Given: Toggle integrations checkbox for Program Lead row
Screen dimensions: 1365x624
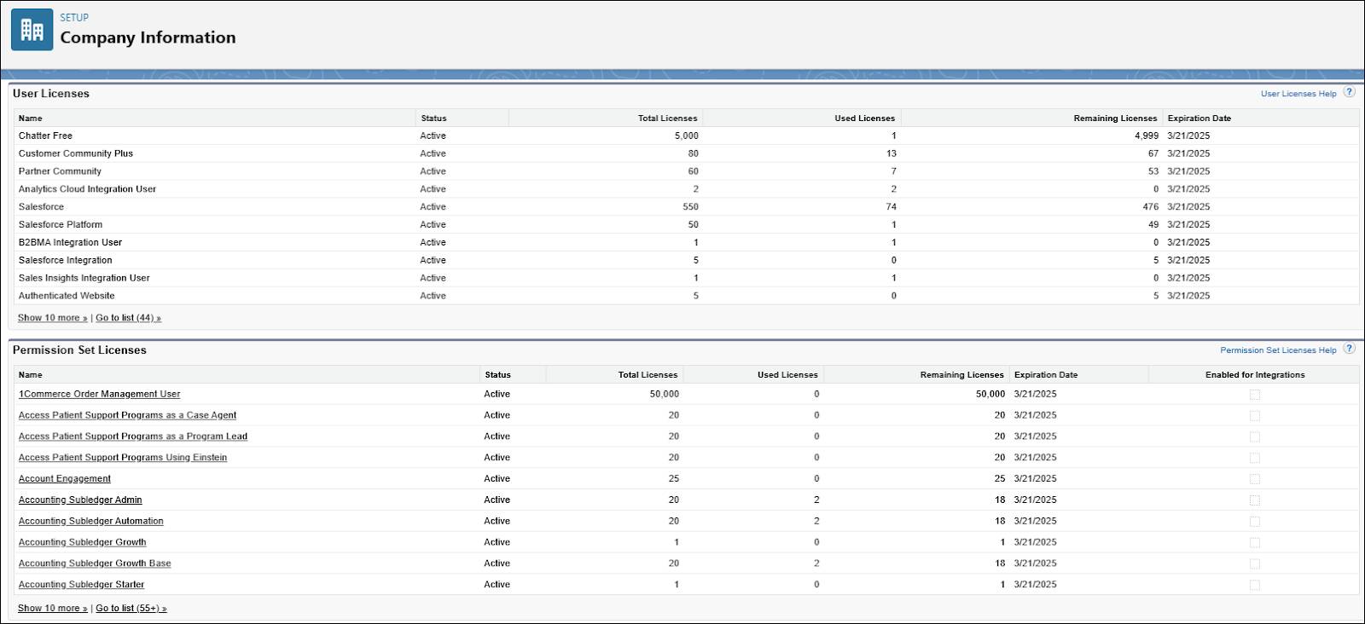Looking at the screenshot, I should coord(1255,436).
